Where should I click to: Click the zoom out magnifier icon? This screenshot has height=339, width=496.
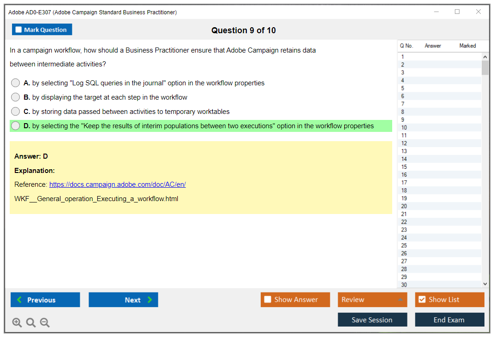tap(45, 323)
